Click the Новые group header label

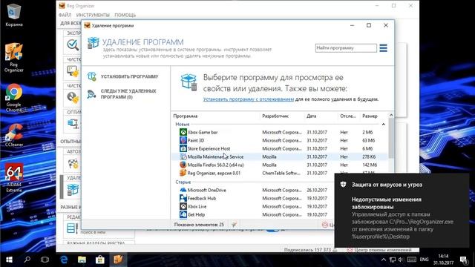point(183,124)
